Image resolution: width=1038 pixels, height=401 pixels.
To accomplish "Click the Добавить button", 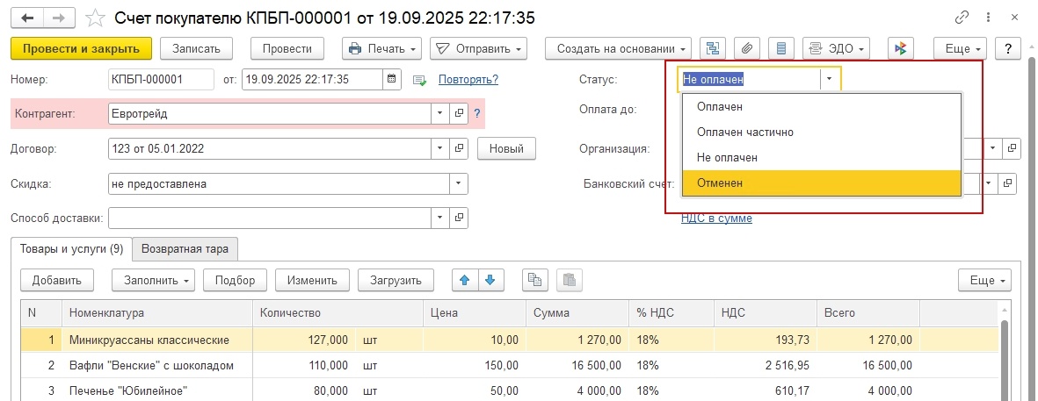I will (x=57, y=280).
